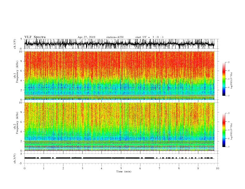Click the log(PSD) label beside ch.2 colorbar
This screenshot has width=245, height=189.
[x=232, y=131]
